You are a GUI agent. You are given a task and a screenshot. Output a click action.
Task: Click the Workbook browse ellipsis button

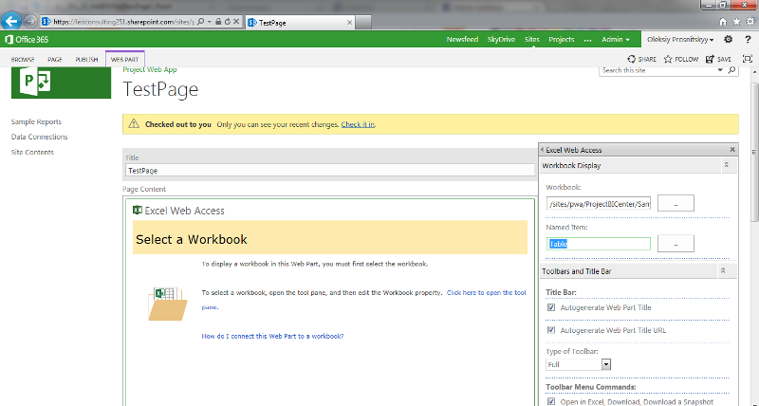pyautogui.click(x=676, y=203)
